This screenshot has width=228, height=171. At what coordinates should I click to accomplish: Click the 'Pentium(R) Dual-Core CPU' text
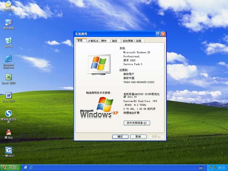[x=140, y=101]
